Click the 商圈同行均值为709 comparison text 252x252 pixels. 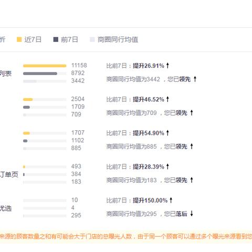pyautogui.click(x=147, y=113)
